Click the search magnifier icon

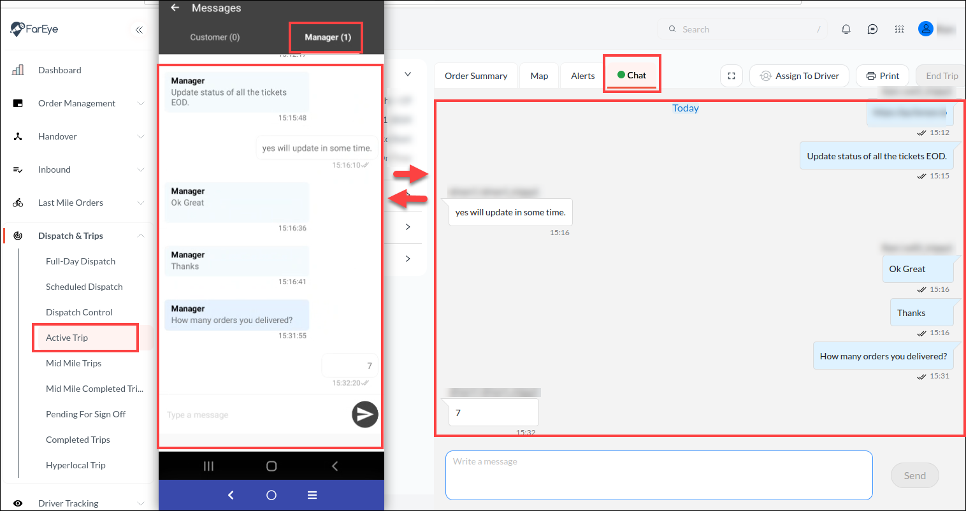672,29
